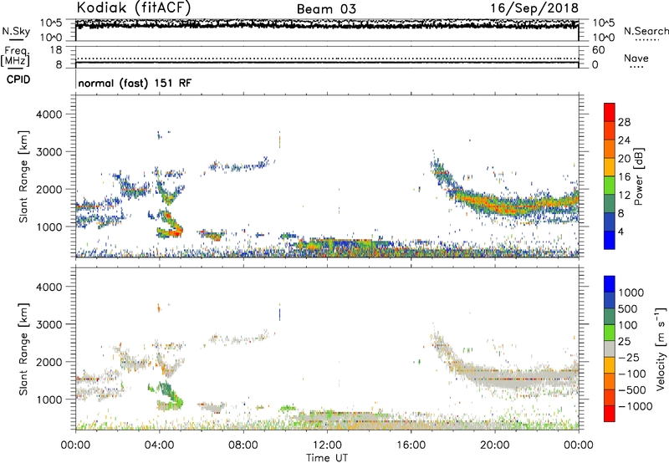Click the "500" tick on Velocity colorbar
This screenshot has height=463, width=669.
(628, 308)
